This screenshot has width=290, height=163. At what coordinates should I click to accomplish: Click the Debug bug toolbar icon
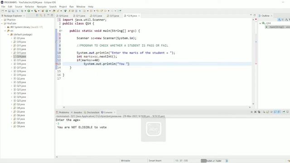pos(22,11)
